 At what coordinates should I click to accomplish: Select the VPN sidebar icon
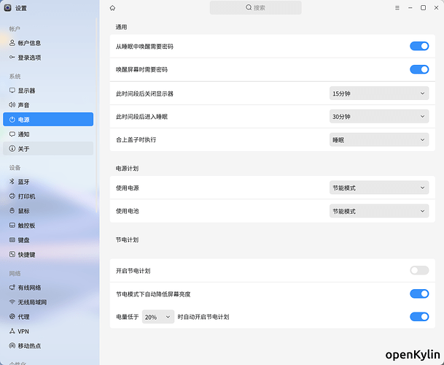coord(12,331)
